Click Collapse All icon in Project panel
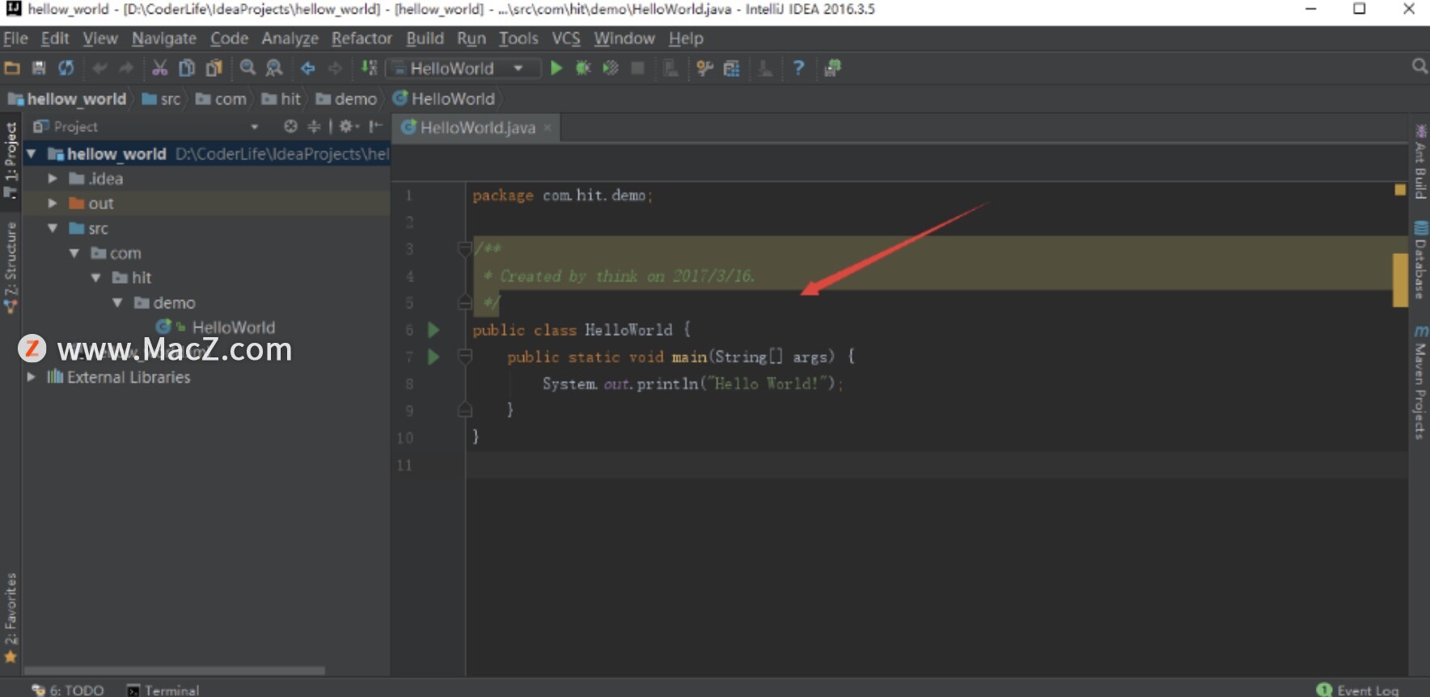Screen dimensions: 1430x697 314,126
